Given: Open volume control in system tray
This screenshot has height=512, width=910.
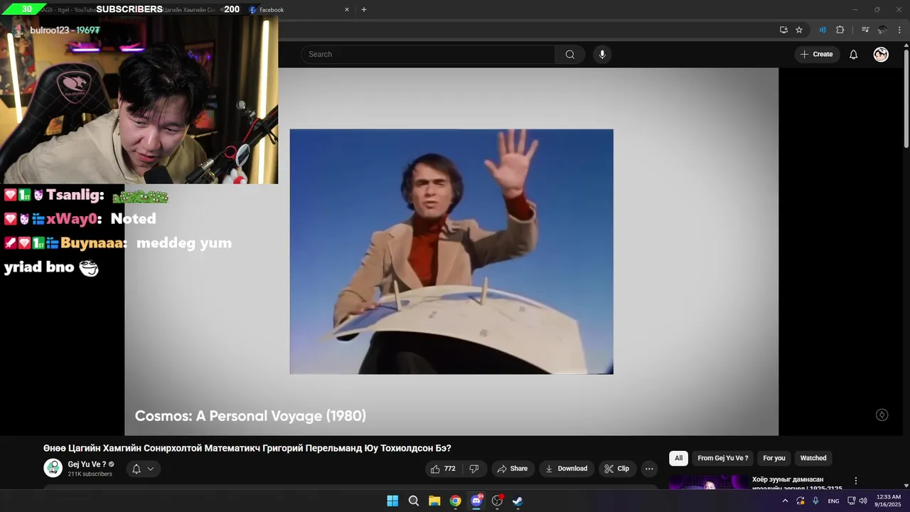Looking at the screenshot, I should [863, 501].
